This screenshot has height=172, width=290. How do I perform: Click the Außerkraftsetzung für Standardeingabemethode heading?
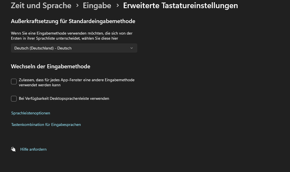[x=73, y=21]
